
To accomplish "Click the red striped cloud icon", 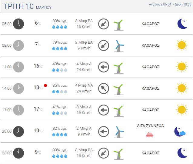I will point(150,135).
